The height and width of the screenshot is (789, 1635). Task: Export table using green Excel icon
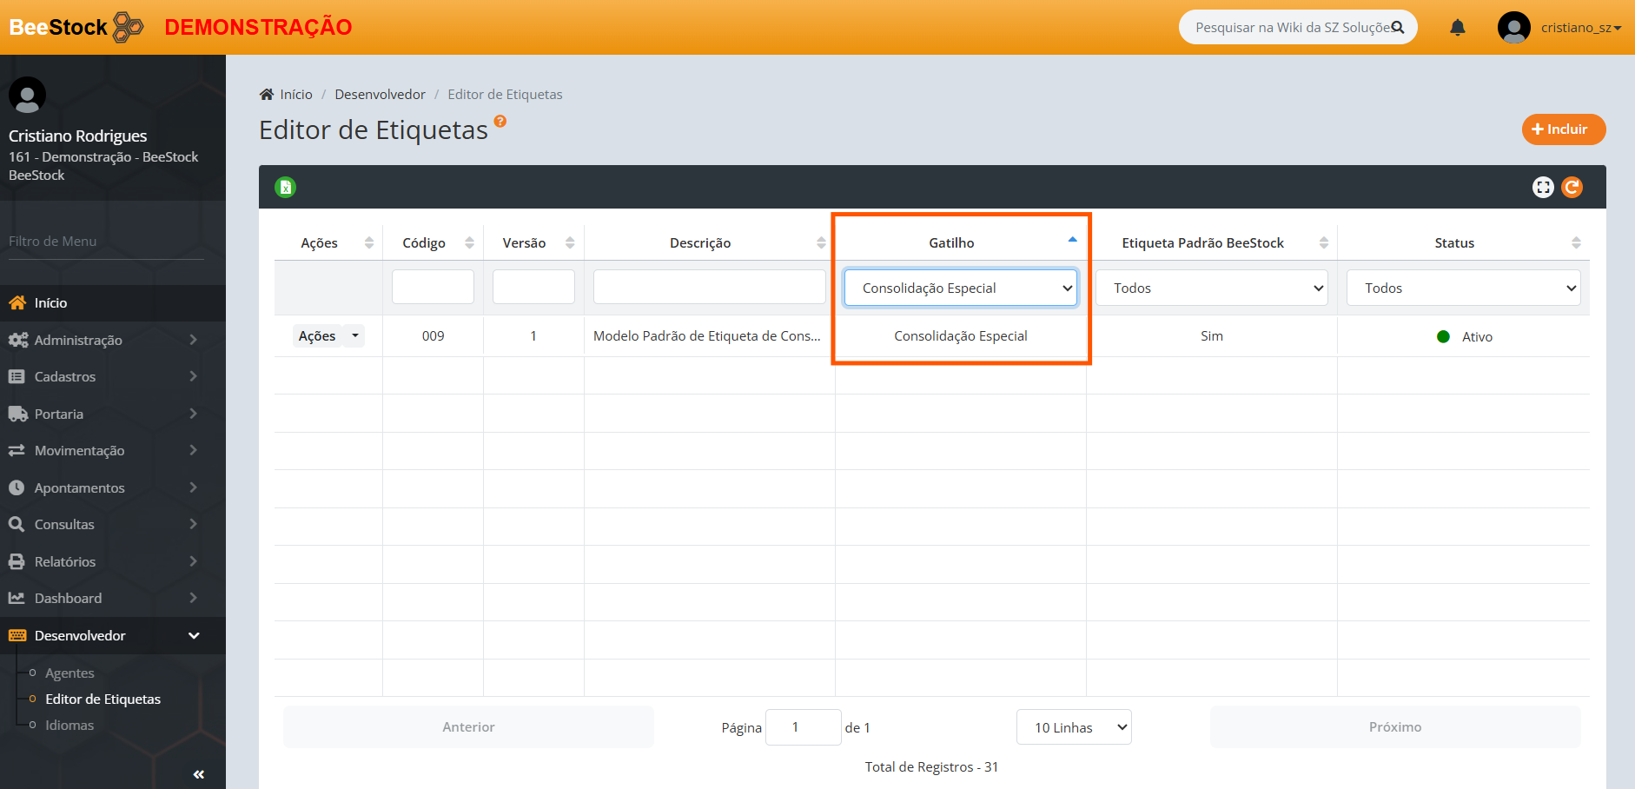pyautogui.click(x=285, y=187)
